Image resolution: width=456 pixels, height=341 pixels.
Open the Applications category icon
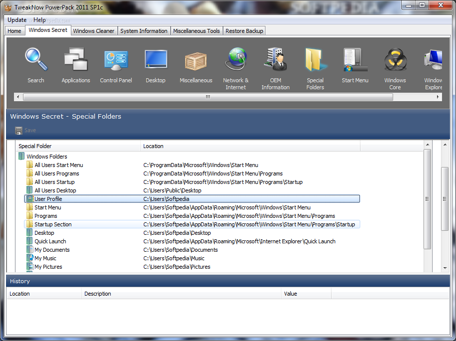pyautogui.click(x=76, y=60)
